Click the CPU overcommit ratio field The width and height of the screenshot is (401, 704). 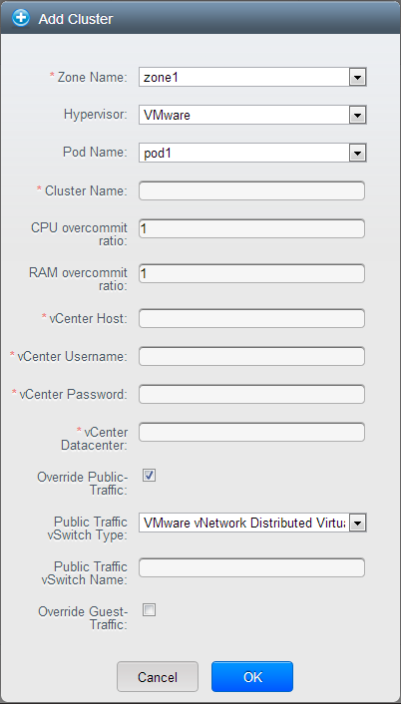(251, 228)
